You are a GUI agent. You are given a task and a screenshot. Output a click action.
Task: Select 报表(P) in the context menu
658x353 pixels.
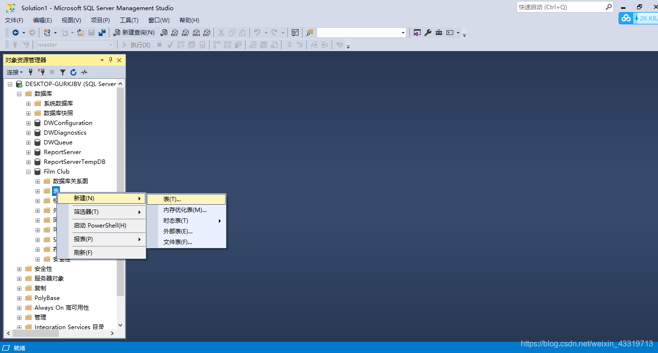[101, 239]
